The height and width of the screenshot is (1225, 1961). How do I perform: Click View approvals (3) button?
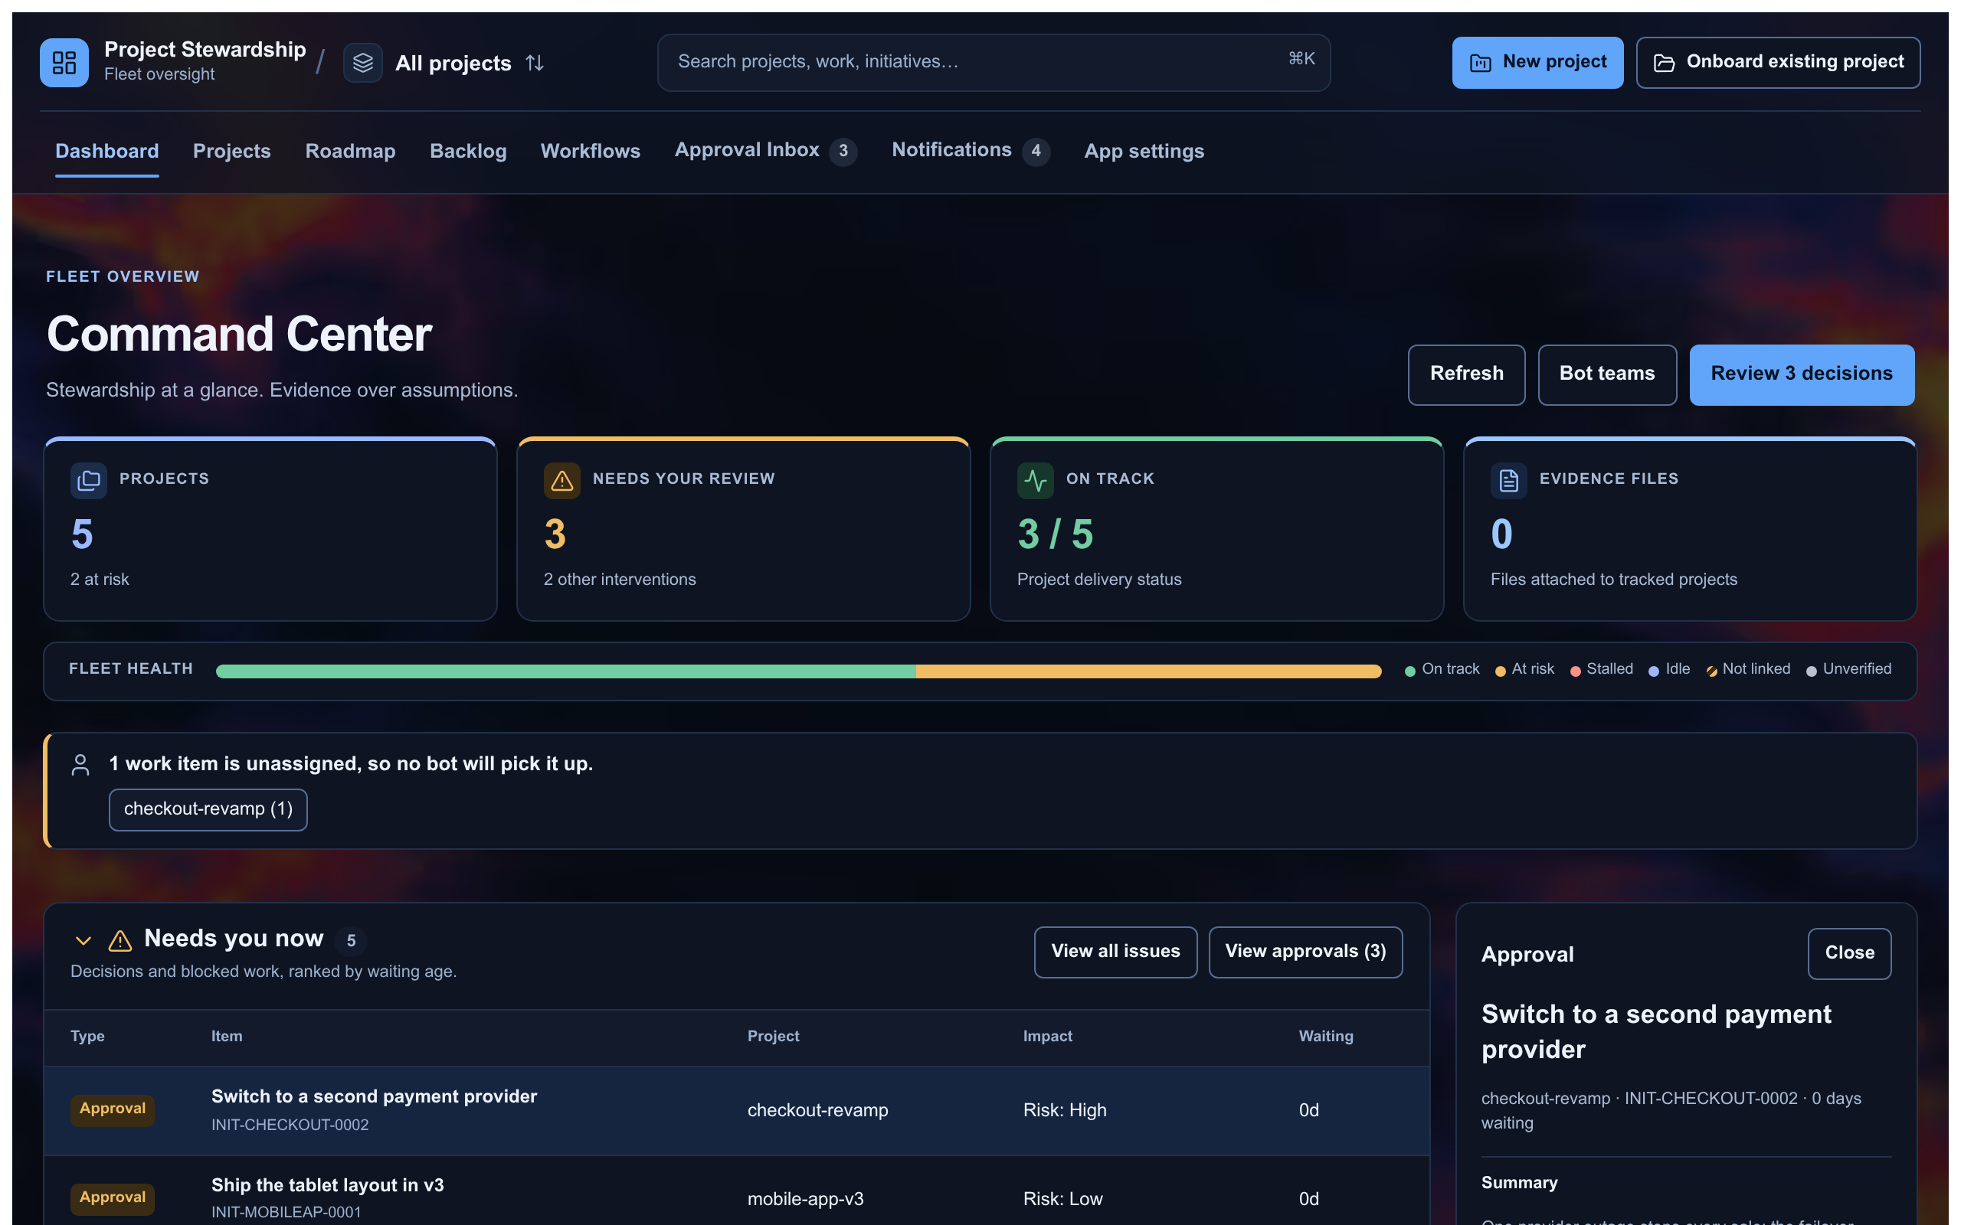tap(1305, 952)
